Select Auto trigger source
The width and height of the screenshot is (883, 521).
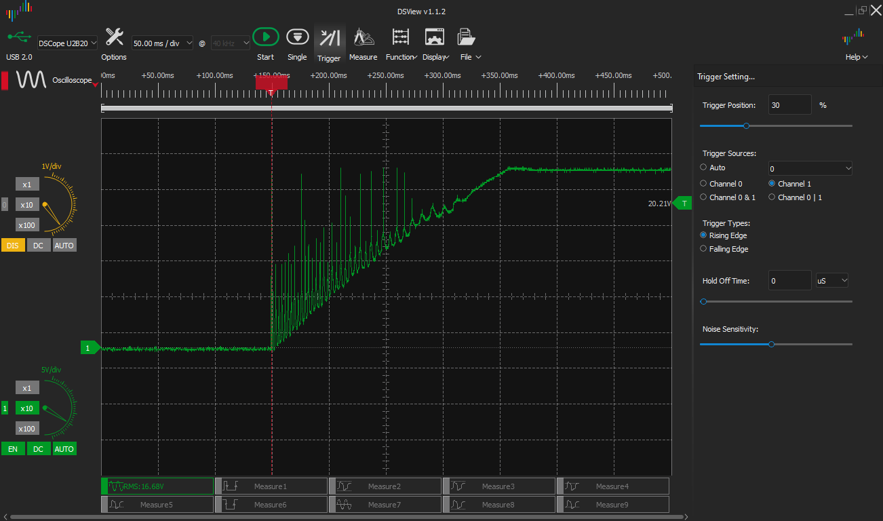click(x=703, y=168)
